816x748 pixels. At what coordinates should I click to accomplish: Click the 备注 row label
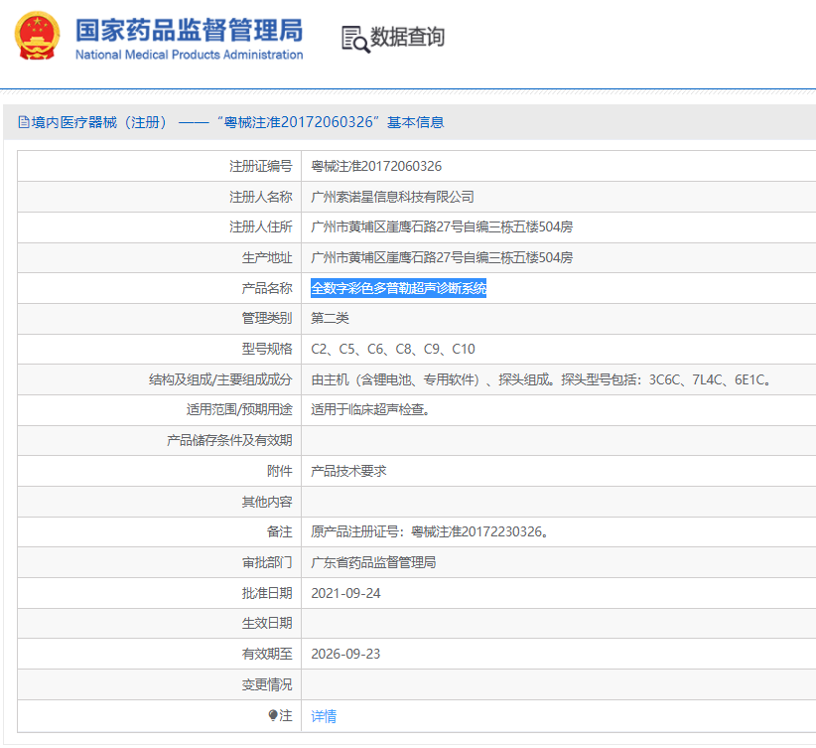pyautogui.click(x=280, y=531)
